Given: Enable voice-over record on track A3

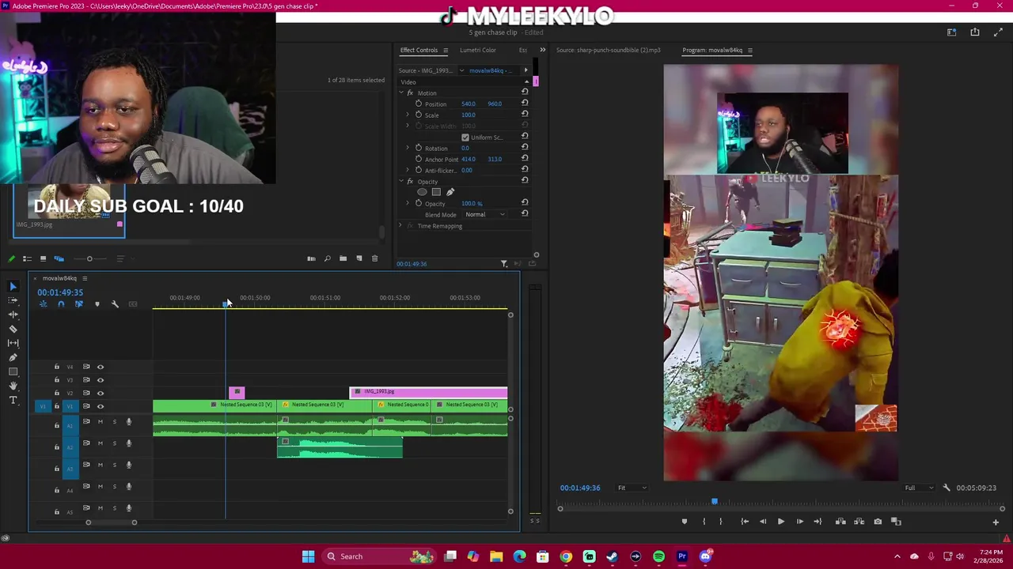Looking at the screenshot, I should pos(129,465).
